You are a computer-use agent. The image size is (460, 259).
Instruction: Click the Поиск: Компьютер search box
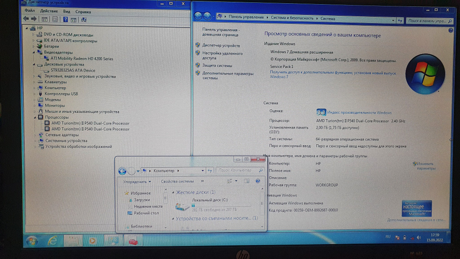pos(240,170)
